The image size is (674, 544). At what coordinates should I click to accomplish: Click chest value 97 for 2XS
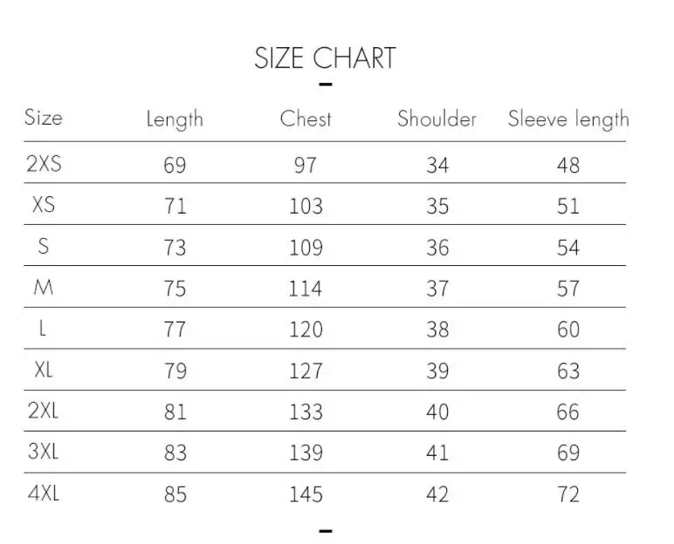click(x=306, y=166)
